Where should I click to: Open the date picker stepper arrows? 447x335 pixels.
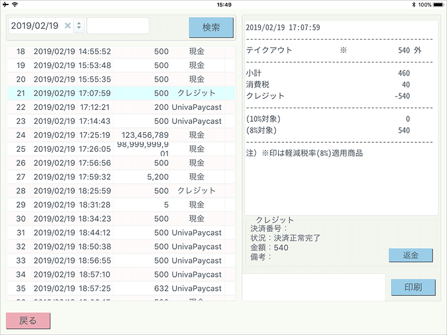pos(79,26)
